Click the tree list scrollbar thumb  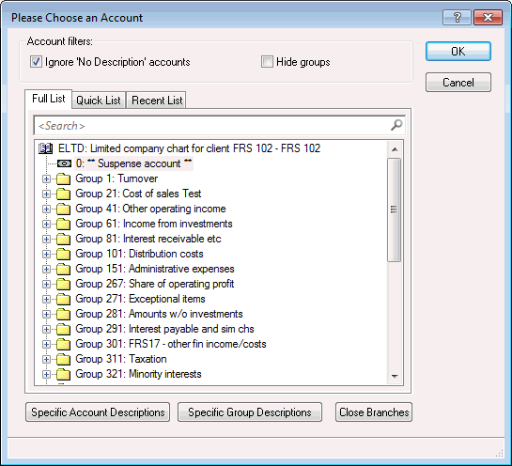395,210
